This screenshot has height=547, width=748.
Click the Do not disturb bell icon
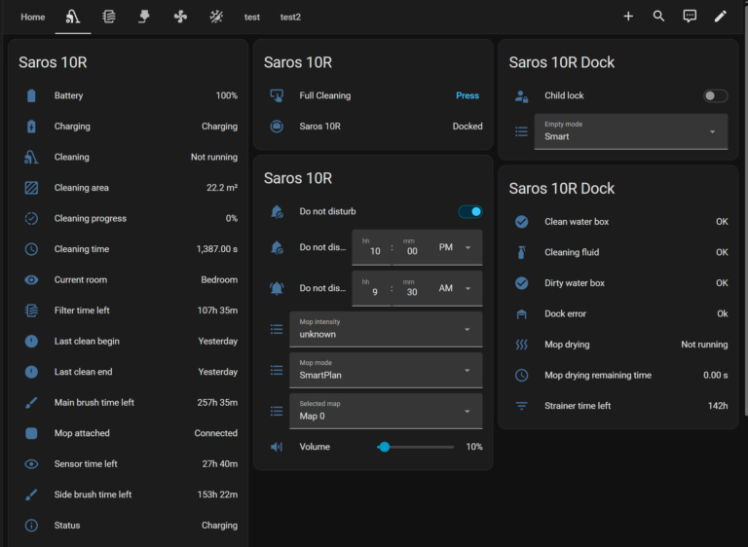pos(277,212)
